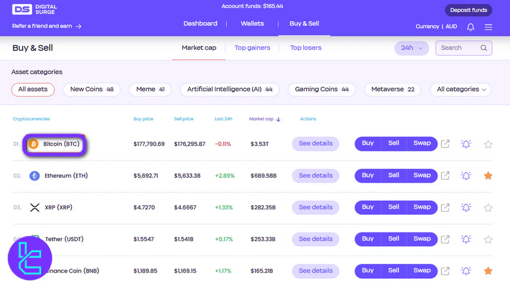Set a price alert for Binance Coin
Image resolution: width=510 pixels, height=287 pixels.
click(466, 271)
